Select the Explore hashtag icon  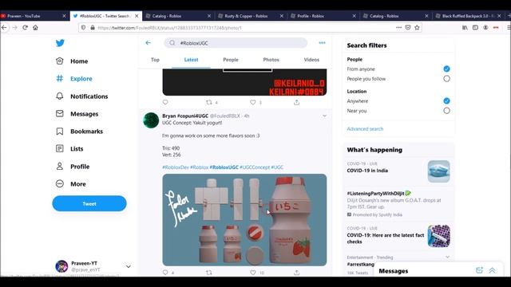[x=60, y=78]
